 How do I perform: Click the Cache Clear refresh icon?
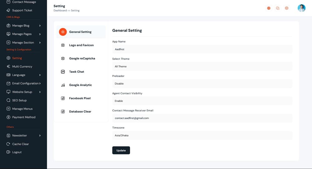point(8,144)
